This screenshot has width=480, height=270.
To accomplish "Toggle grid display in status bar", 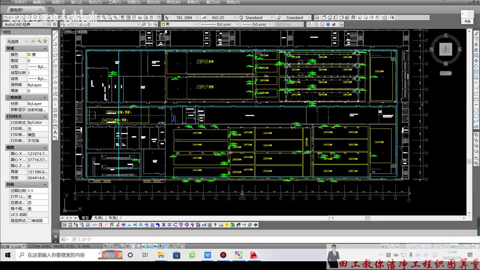I will point(116,246).
